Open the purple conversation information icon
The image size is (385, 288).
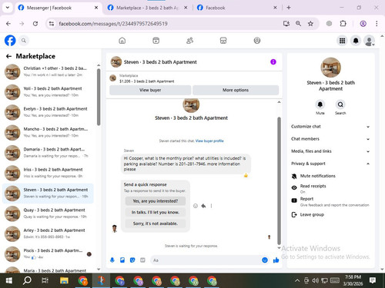(273, 62)
